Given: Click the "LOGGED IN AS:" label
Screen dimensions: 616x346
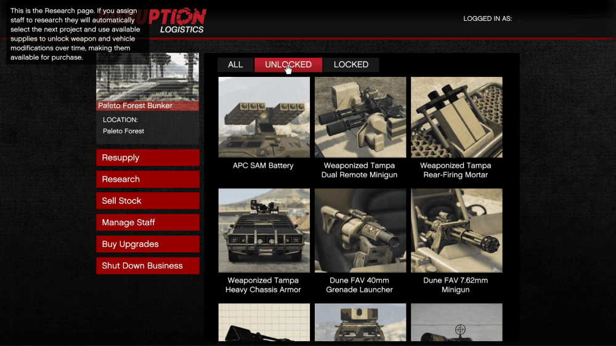Looking at the screenshot, I should (x=487, y=19).
